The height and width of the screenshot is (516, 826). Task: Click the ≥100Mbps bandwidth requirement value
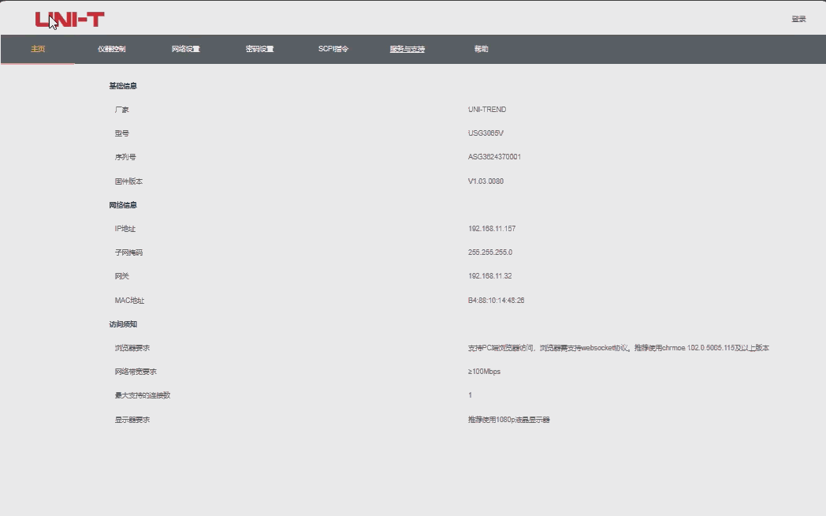tap(484, 372)
